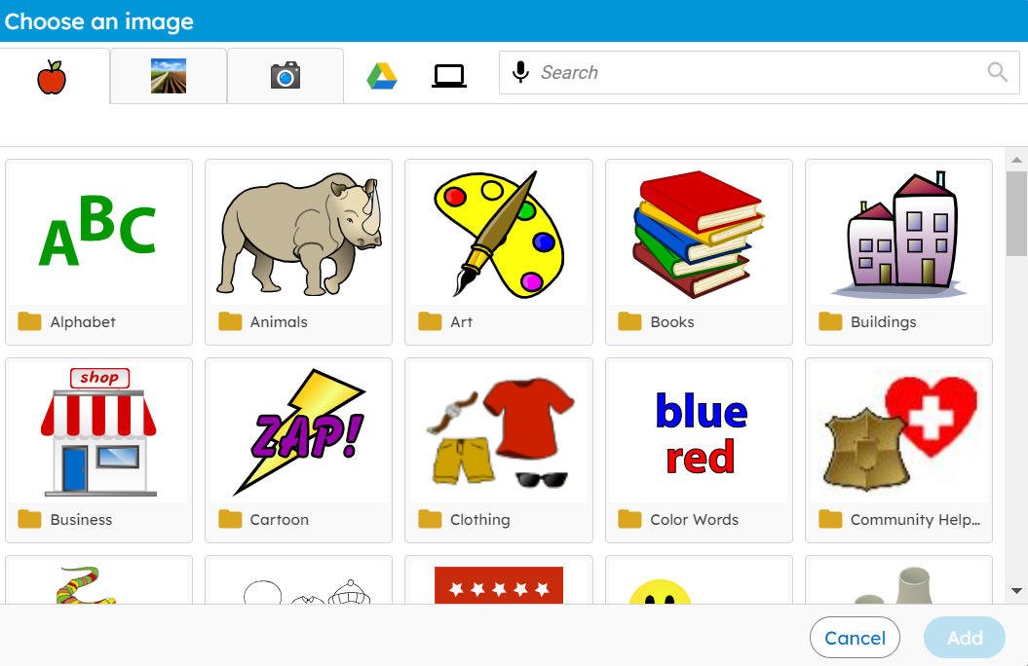Screen dimensions: 1028x666
Task: Open the Community Helpers badge thumbnail
Action: click(x=898, y=431)
